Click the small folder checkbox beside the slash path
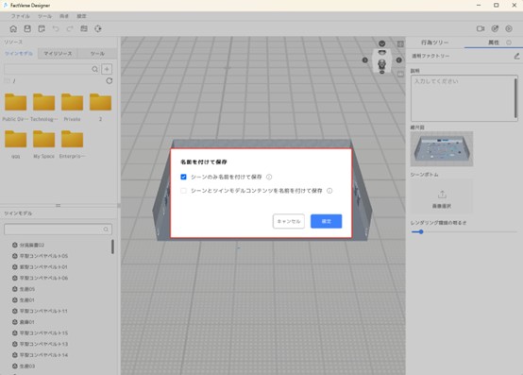 pos(7,80)
